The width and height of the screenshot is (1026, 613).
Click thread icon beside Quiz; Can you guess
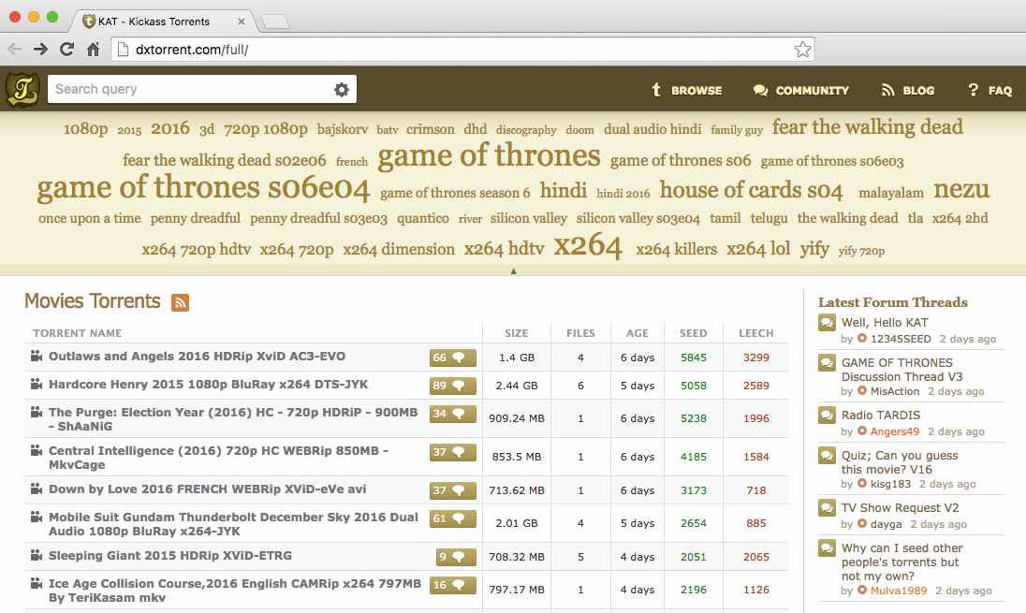pos(827,456)
